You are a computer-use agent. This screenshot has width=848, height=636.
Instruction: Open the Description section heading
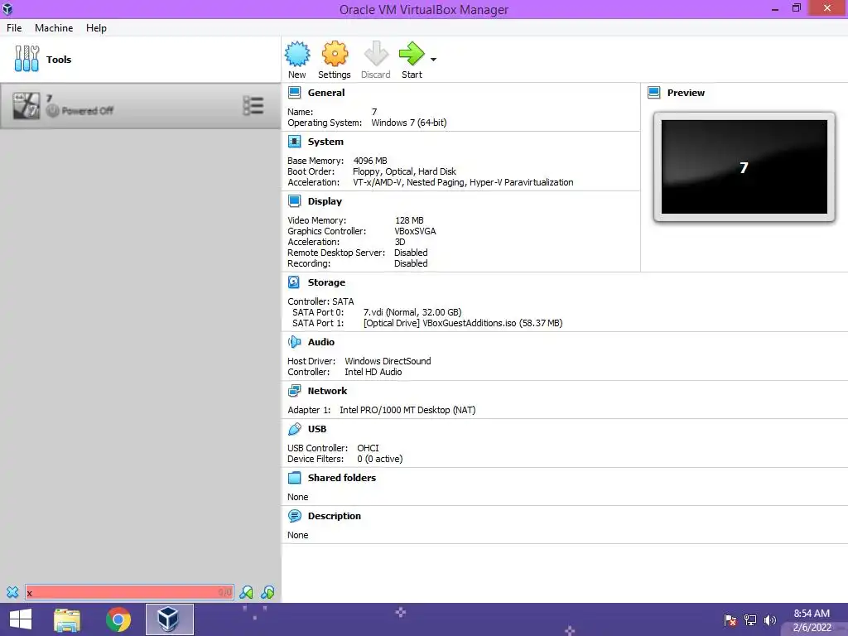(335, 516)
